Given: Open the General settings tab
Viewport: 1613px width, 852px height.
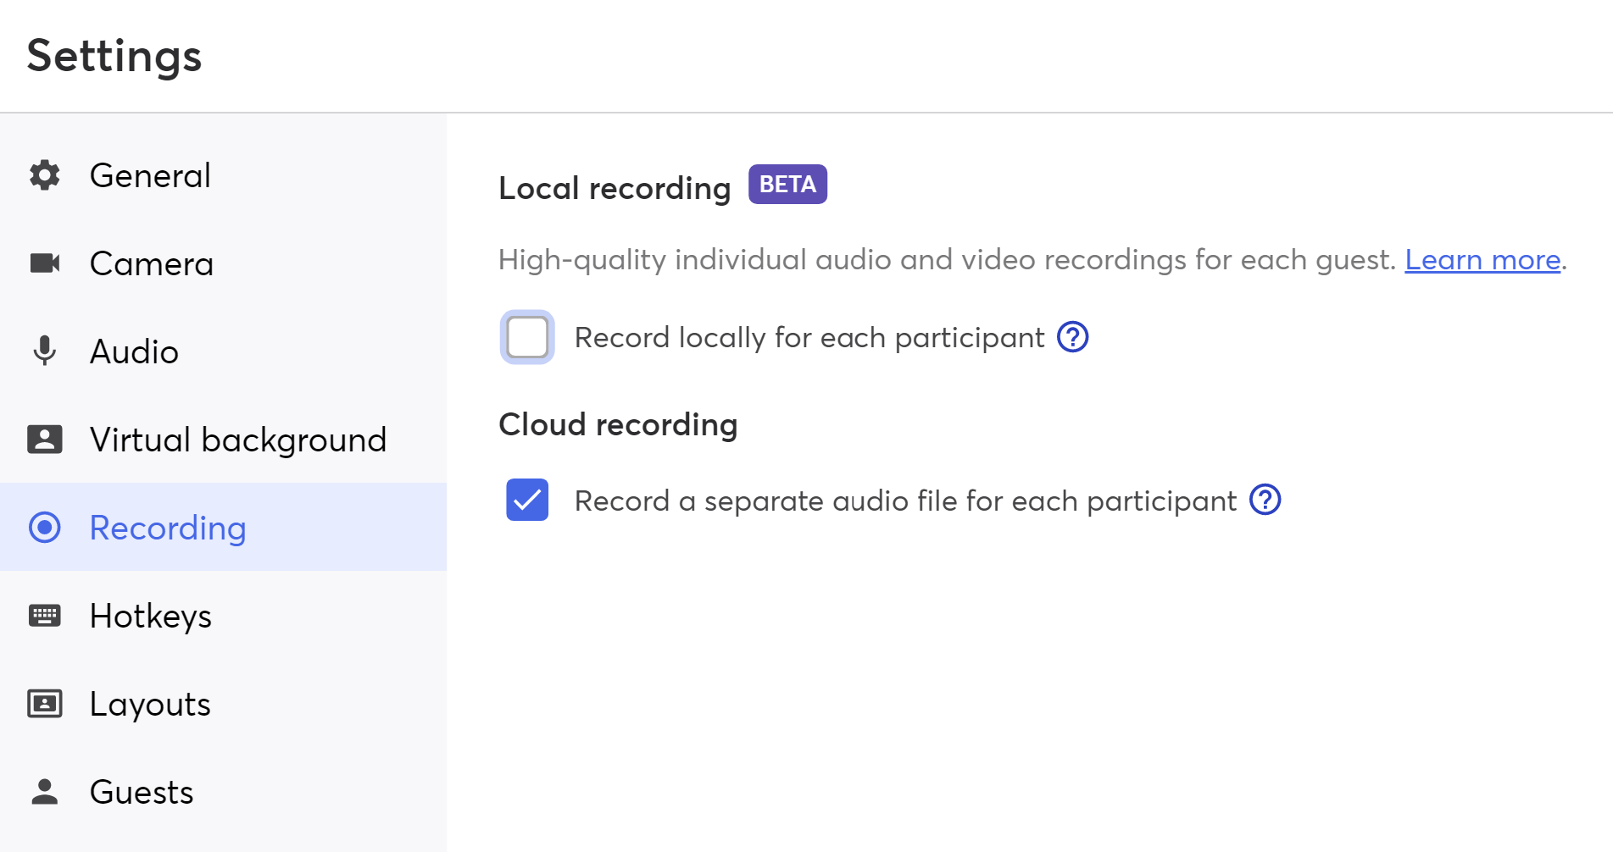Looking at the screenshot, I should point(224,175).
